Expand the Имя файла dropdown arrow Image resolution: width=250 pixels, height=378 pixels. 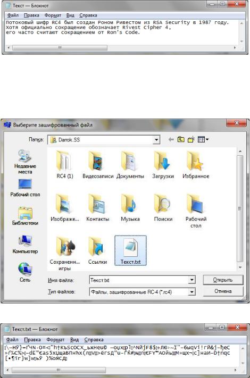191,280
